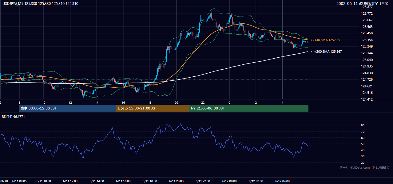Image resolution: width=393 pixels, height=184 pixels.
Task: Click the 6/12 04:00 bottom time label
Action: (x=282, y=181)
